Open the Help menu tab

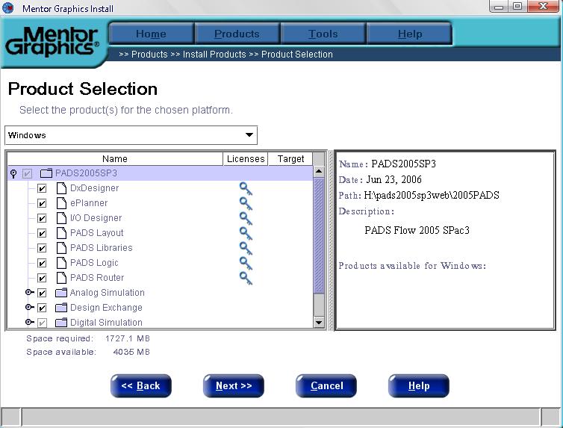coord(409,34)
